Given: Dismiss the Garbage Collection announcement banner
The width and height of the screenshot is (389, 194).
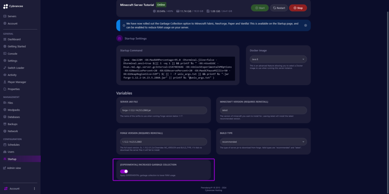Looking at the screenshot, I should 305,25.
